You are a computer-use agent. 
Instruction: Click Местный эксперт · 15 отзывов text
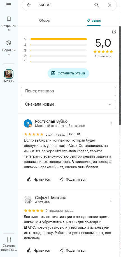coord(60,126)
